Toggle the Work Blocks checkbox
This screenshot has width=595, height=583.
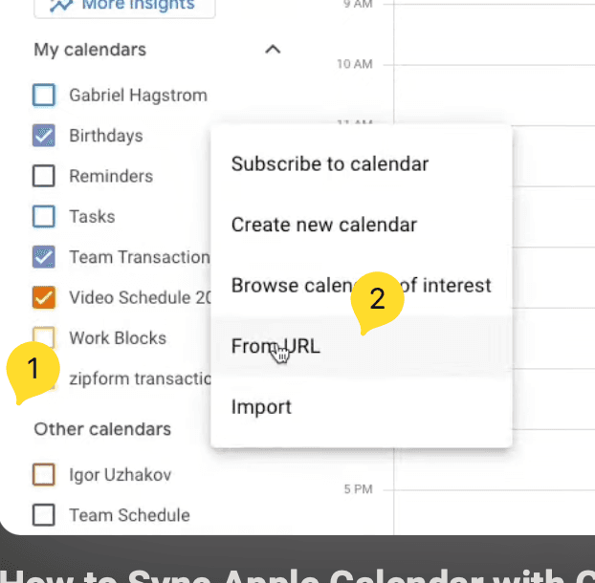[x=44, y=337]
